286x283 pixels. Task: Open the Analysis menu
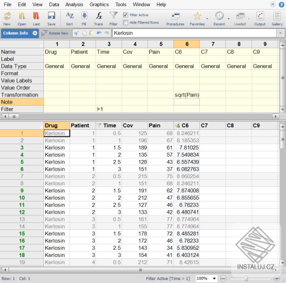(x=74, y=4)
